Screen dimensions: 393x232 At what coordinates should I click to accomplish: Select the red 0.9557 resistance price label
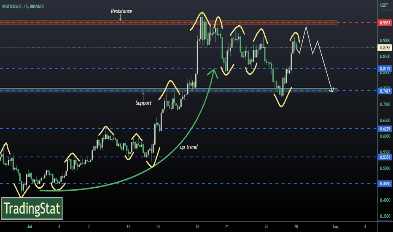(385, 23)
